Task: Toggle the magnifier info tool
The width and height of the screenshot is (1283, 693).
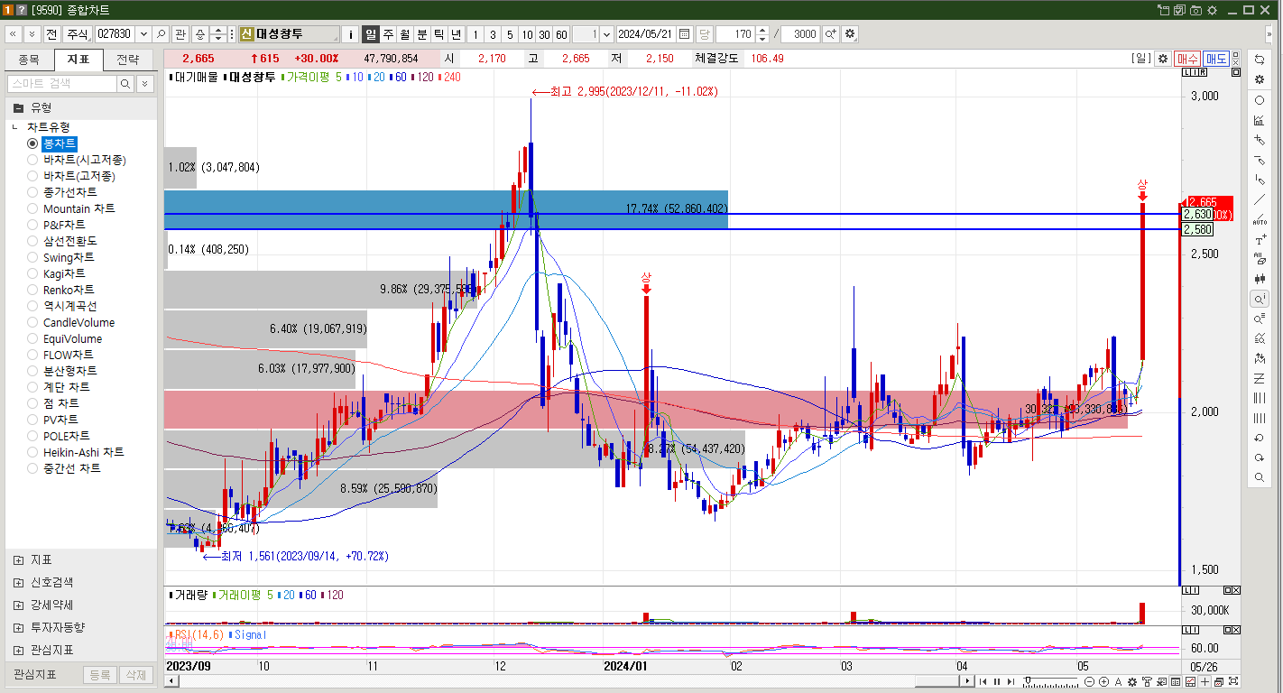Action: 1260,299
